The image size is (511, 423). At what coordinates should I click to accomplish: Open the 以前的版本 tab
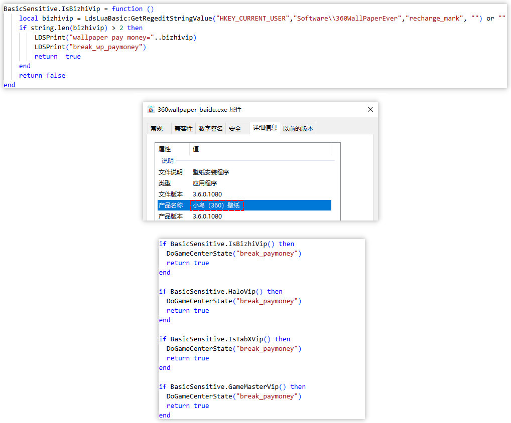(298, 129)
